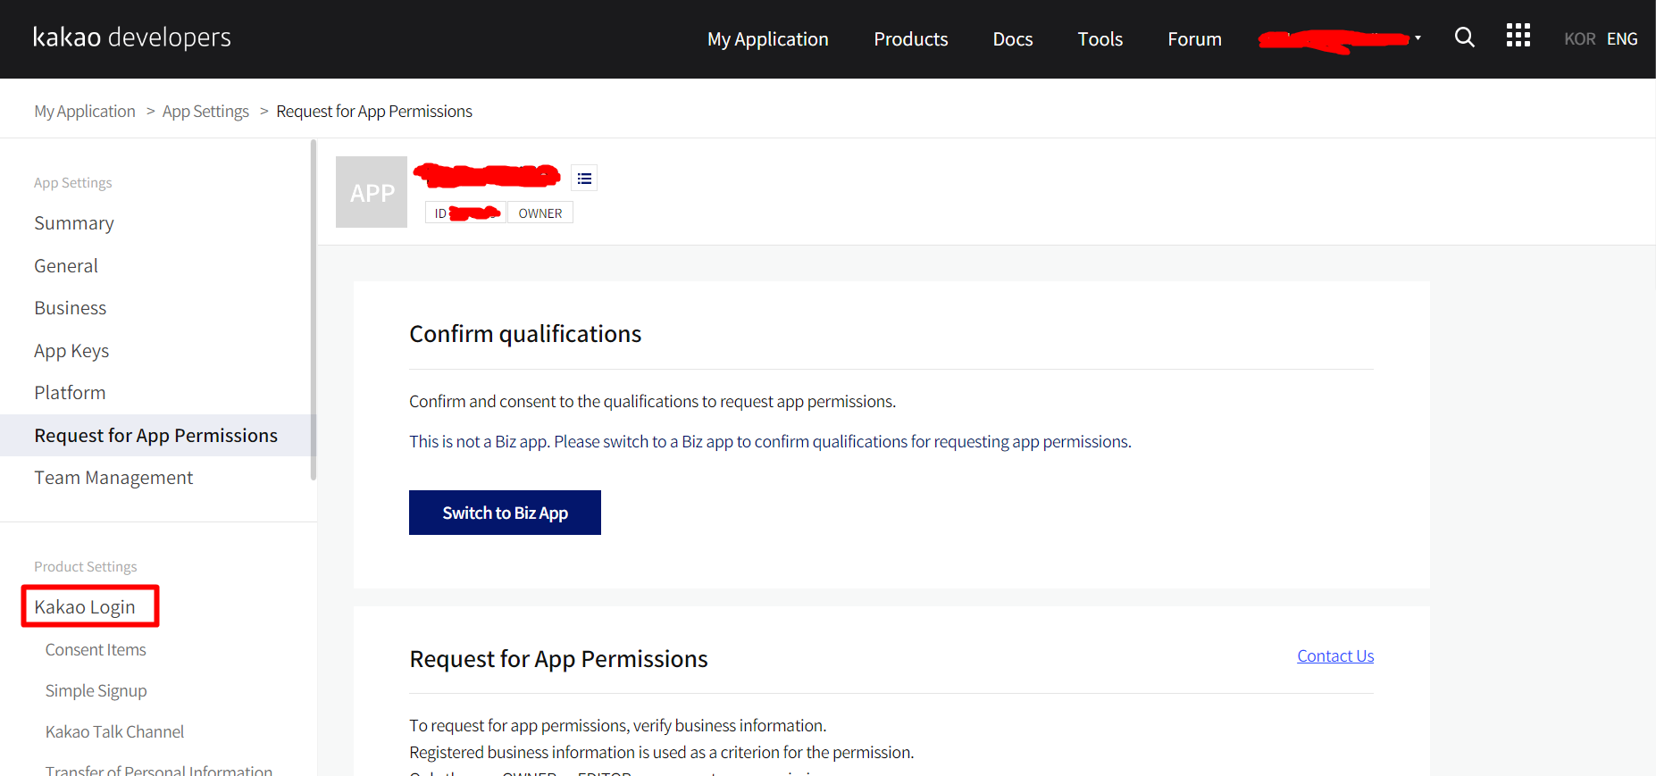Open the Docs menu
The image size is (1656, 776).
pos(1012,39)
